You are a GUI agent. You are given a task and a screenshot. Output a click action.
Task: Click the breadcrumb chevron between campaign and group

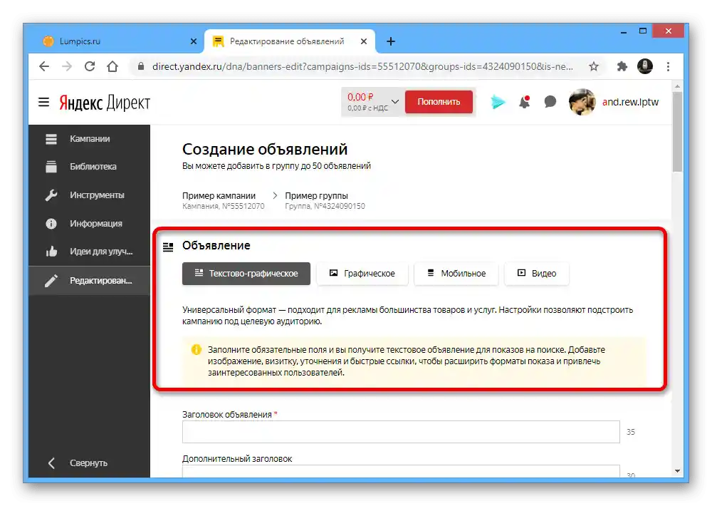click(275, 195)
